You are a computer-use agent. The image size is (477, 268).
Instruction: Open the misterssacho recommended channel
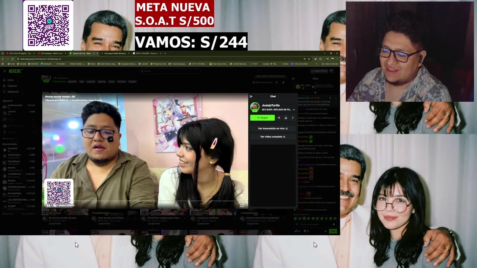pos(19,155)
